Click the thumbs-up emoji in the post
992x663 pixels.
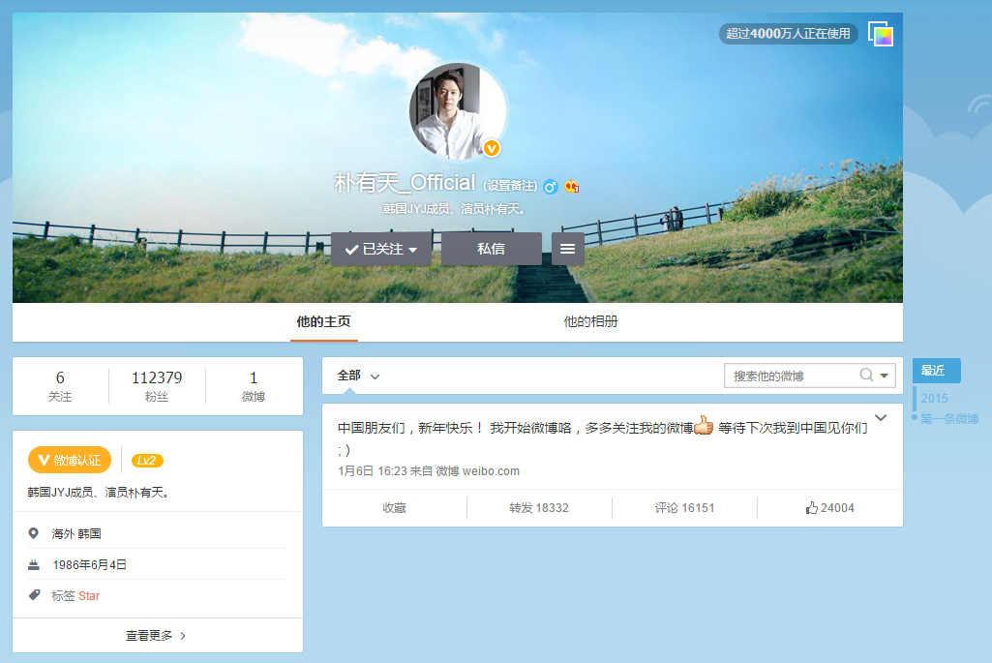point(704,427)
